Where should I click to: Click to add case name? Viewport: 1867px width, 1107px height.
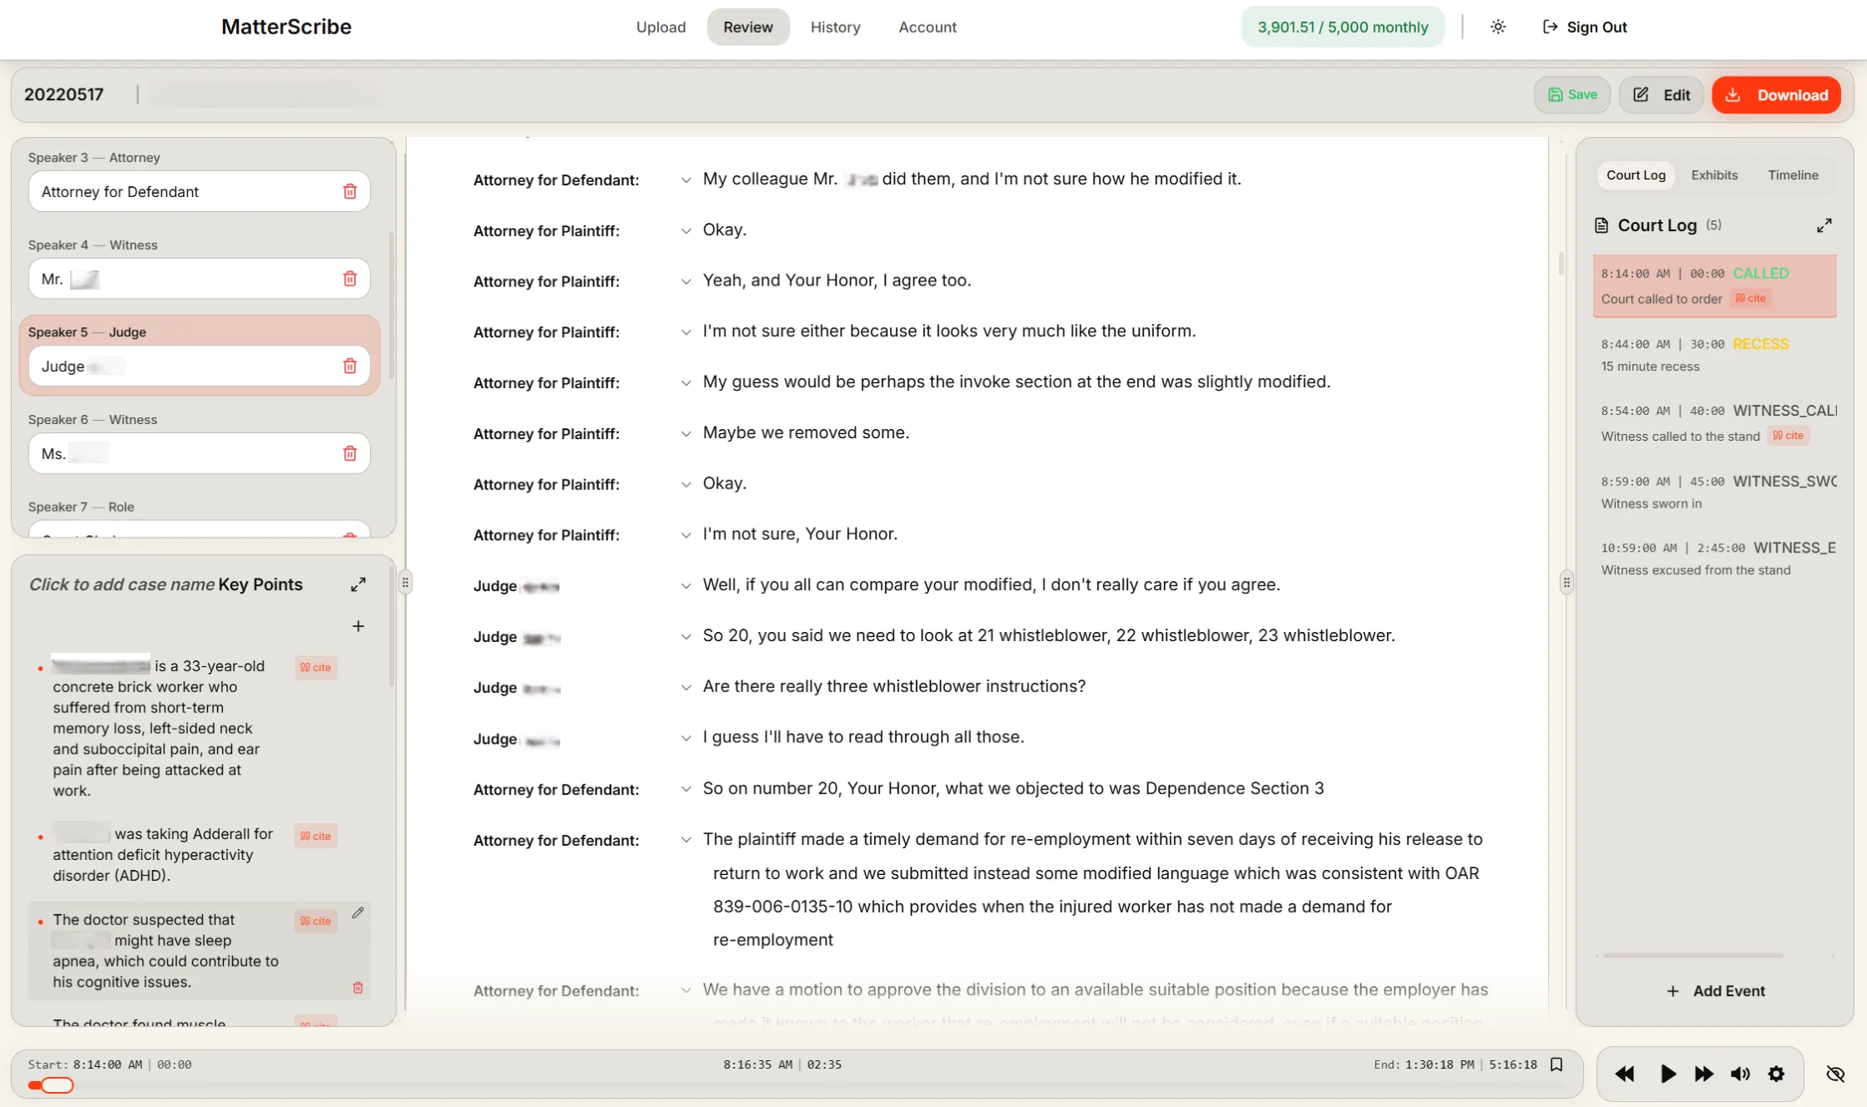click(122, 584)
